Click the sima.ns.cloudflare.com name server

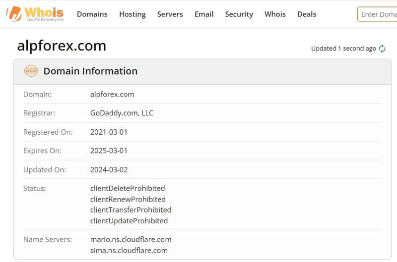(x=129, y=250)
